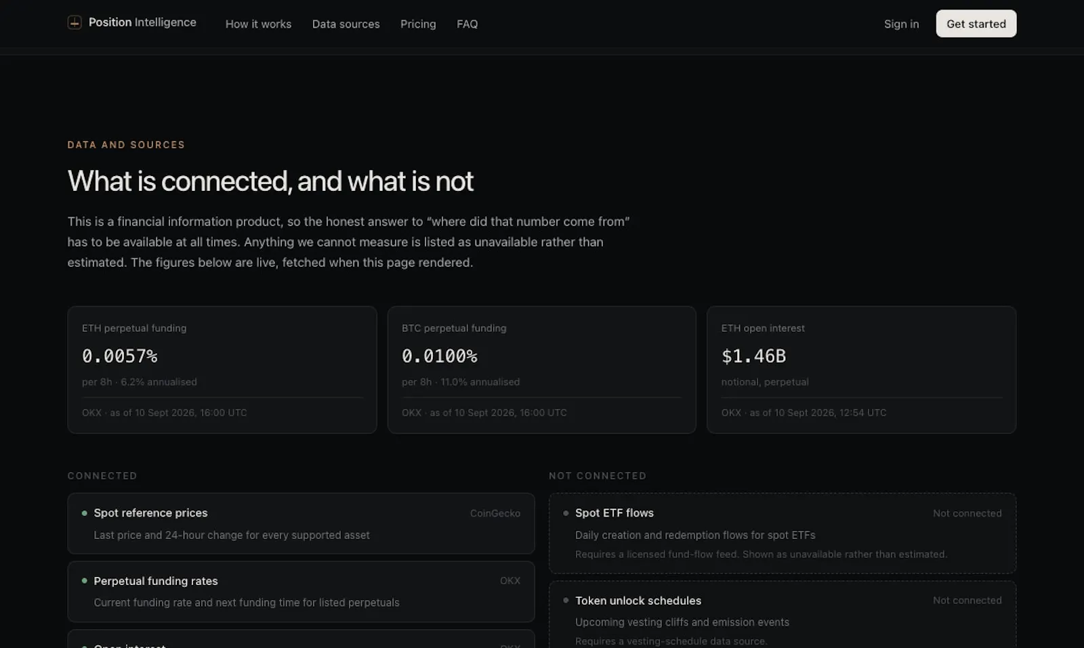The width and height of the screenshot is (1084, 648).
Task: Click the grey status dot beside Spot ETF flows
Action: (566, 513)
